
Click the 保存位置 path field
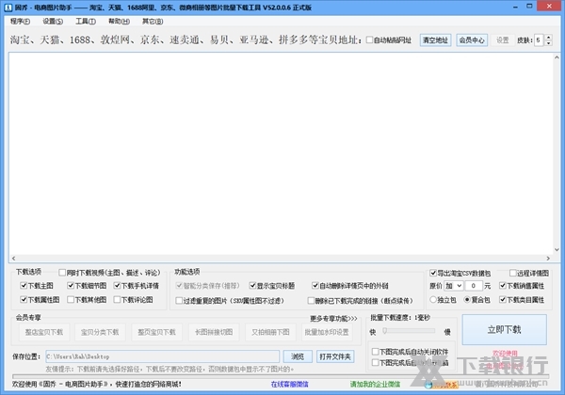click(163, 356)
